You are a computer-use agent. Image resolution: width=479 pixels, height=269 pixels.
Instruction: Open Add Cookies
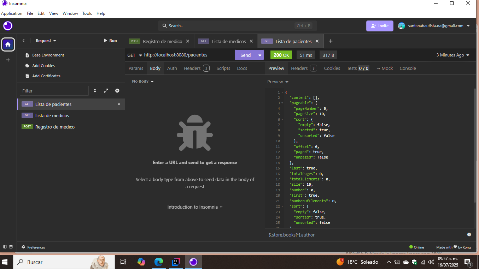pos(40,66)
